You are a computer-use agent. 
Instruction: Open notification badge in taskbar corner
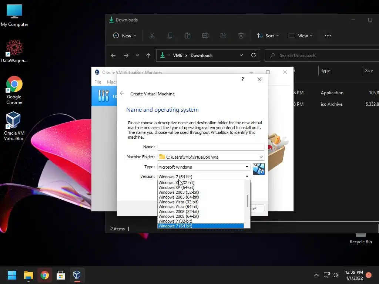click(x=369, y=275)
